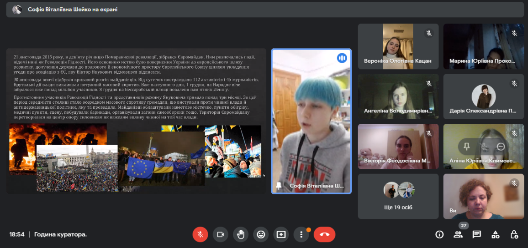The image size is (528, 248).
Task: Click pin icon on Софія Віталіївна's tile
Action: pyautogui.click(x=279, y=186)
